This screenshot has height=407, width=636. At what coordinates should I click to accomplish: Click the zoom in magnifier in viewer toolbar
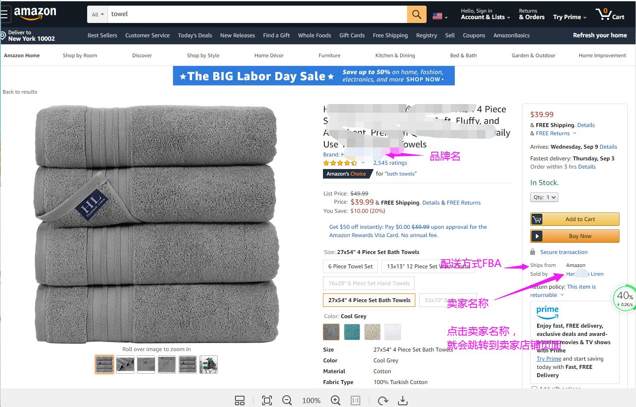(x=336, y=400)
